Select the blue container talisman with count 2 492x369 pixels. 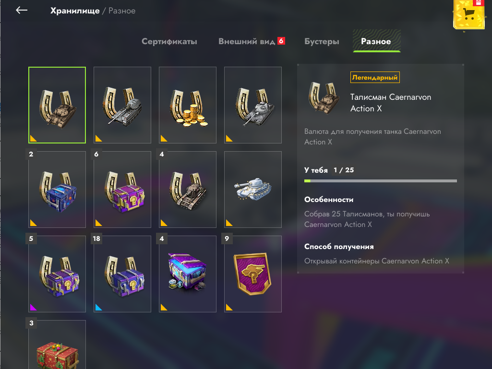[57, 190]
